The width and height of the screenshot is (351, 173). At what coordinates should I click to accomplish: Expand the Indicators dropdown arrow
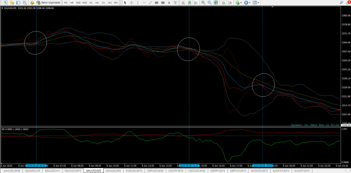click(241, 3)
